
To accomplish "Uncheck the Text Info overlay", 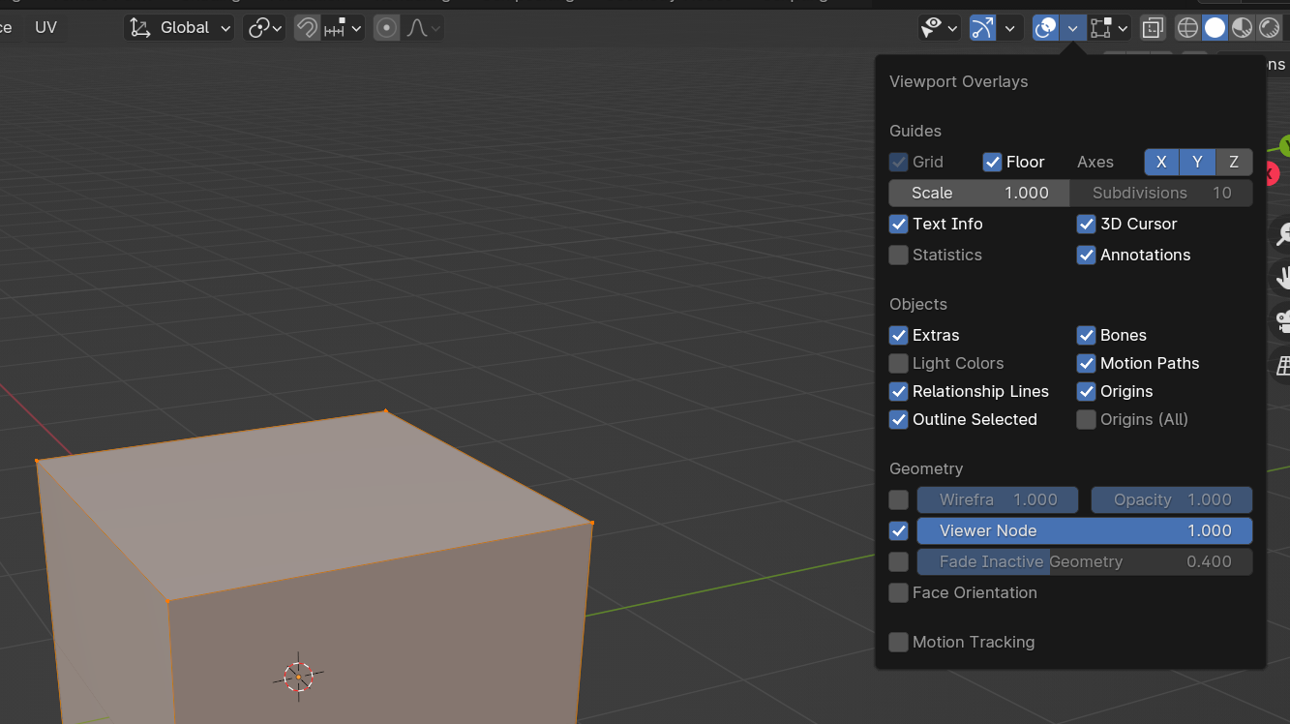I will (x=898, y=224).
